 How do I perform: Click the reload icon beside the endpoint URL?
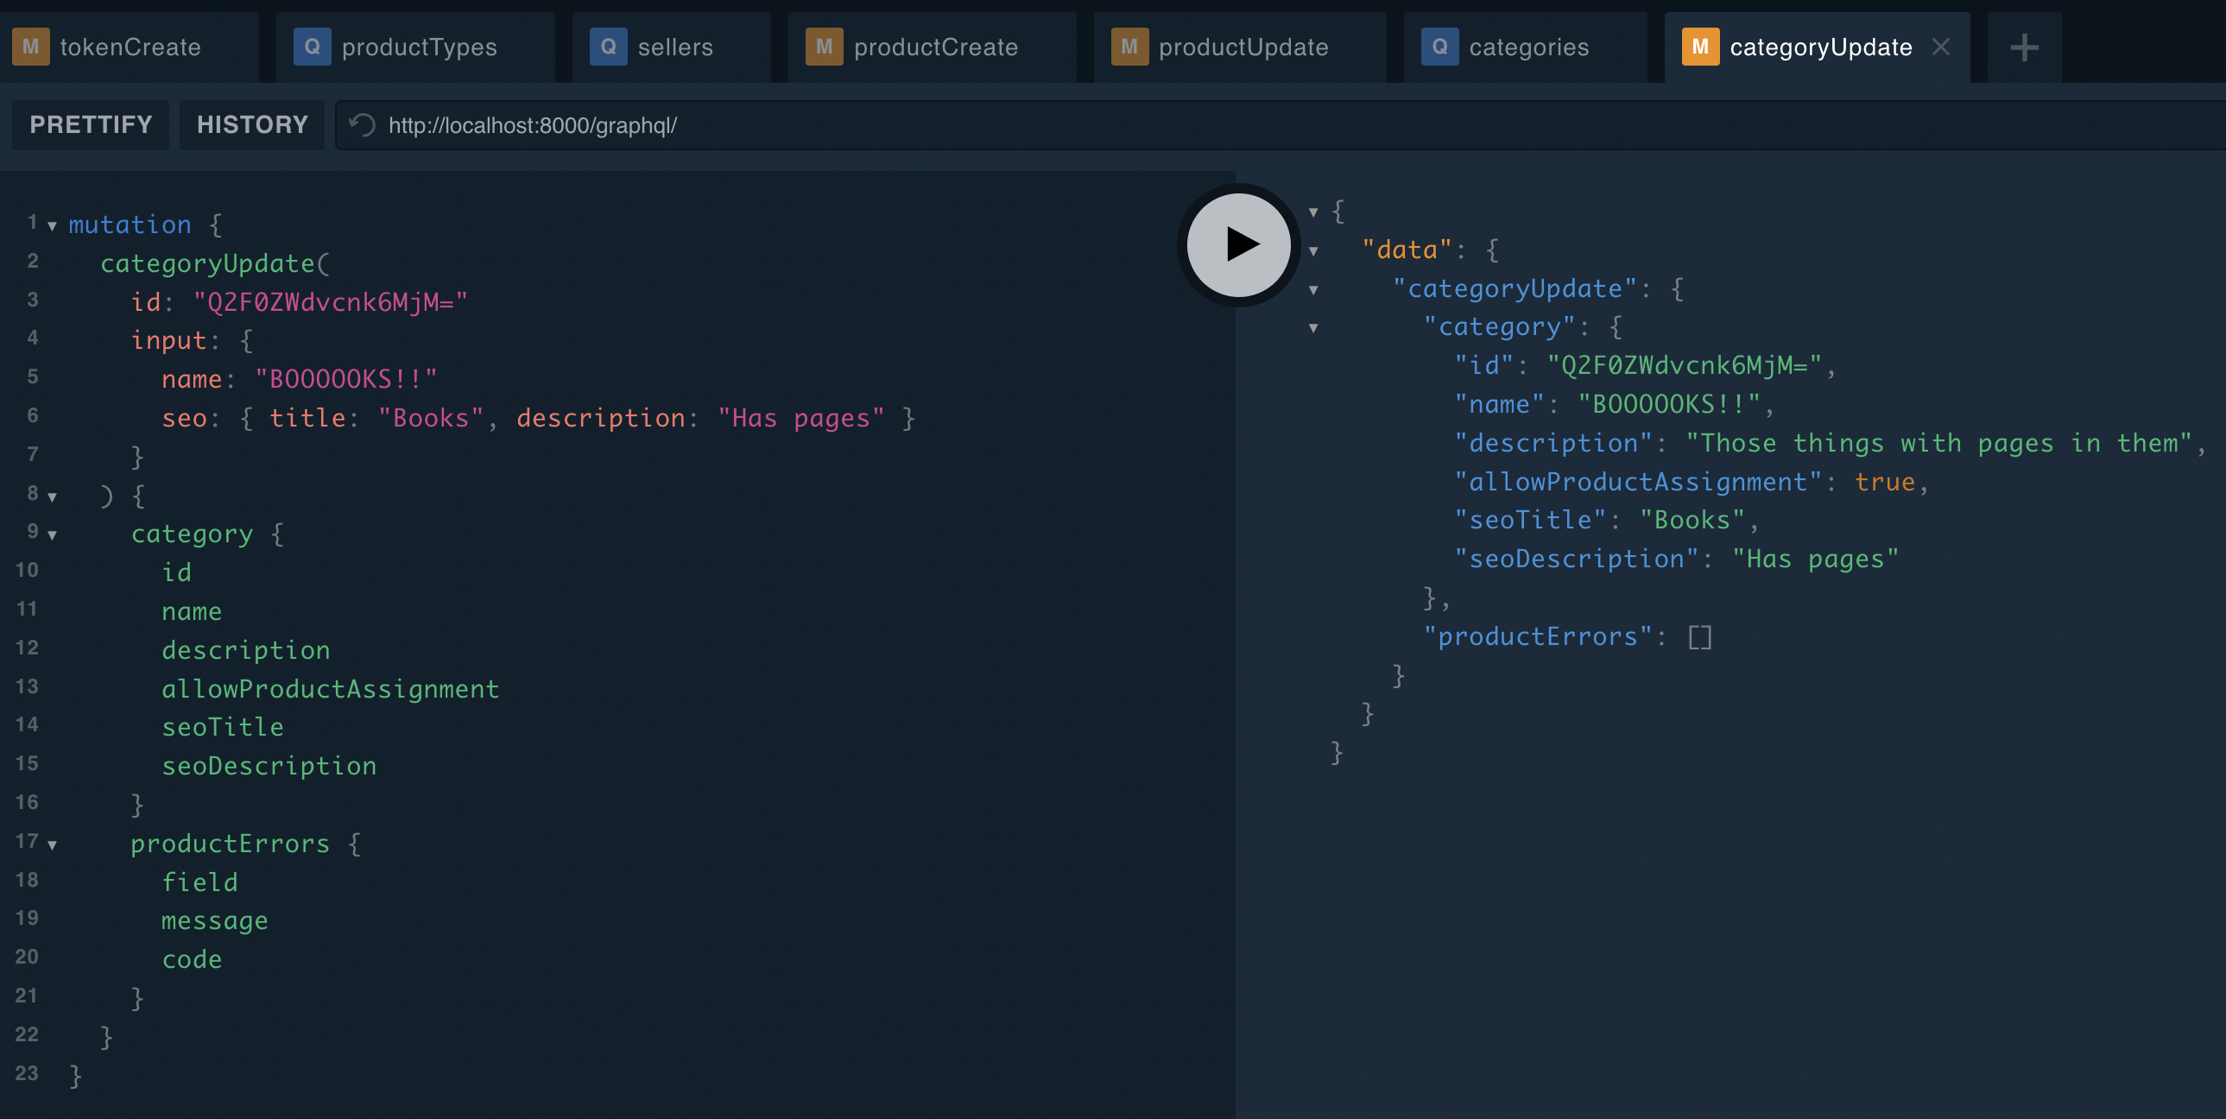click(x=362, y=125)
